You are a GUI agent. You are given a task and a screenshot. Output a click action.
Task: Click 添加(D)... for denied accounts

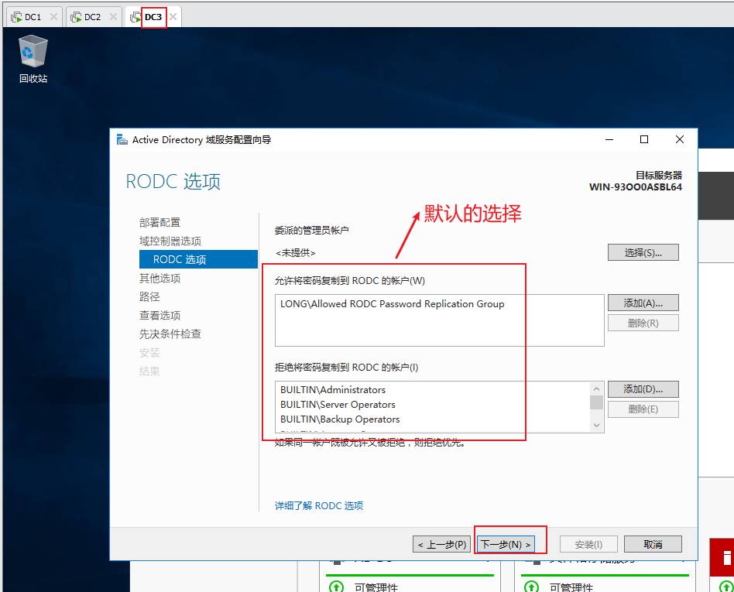[643, 389]
